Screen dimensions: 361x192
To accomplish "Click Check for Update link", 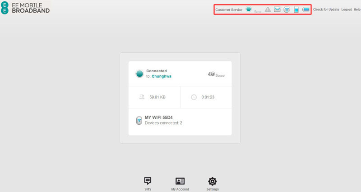I will pos(326,9).
